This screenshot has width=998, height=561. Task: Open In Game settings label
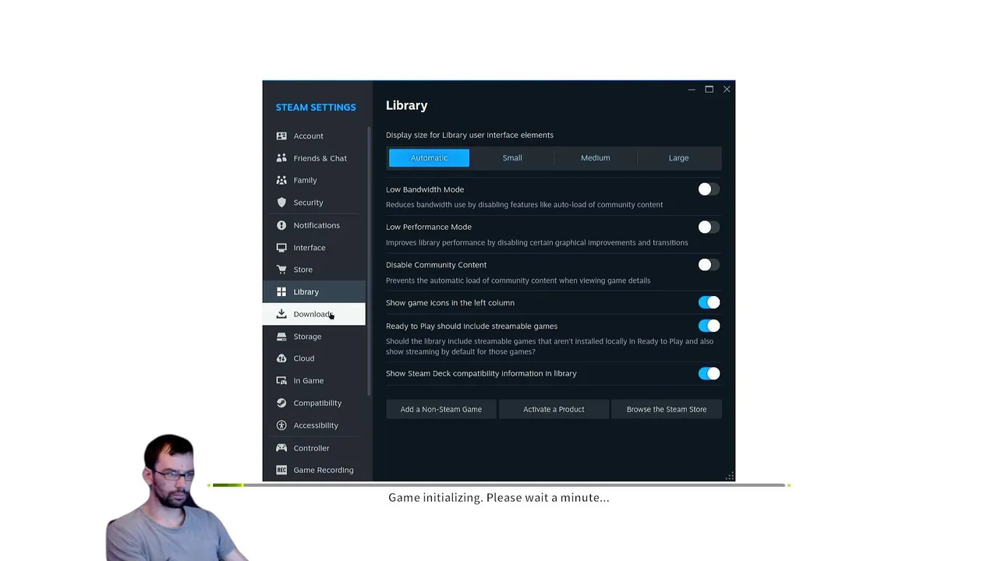[308, 381]
